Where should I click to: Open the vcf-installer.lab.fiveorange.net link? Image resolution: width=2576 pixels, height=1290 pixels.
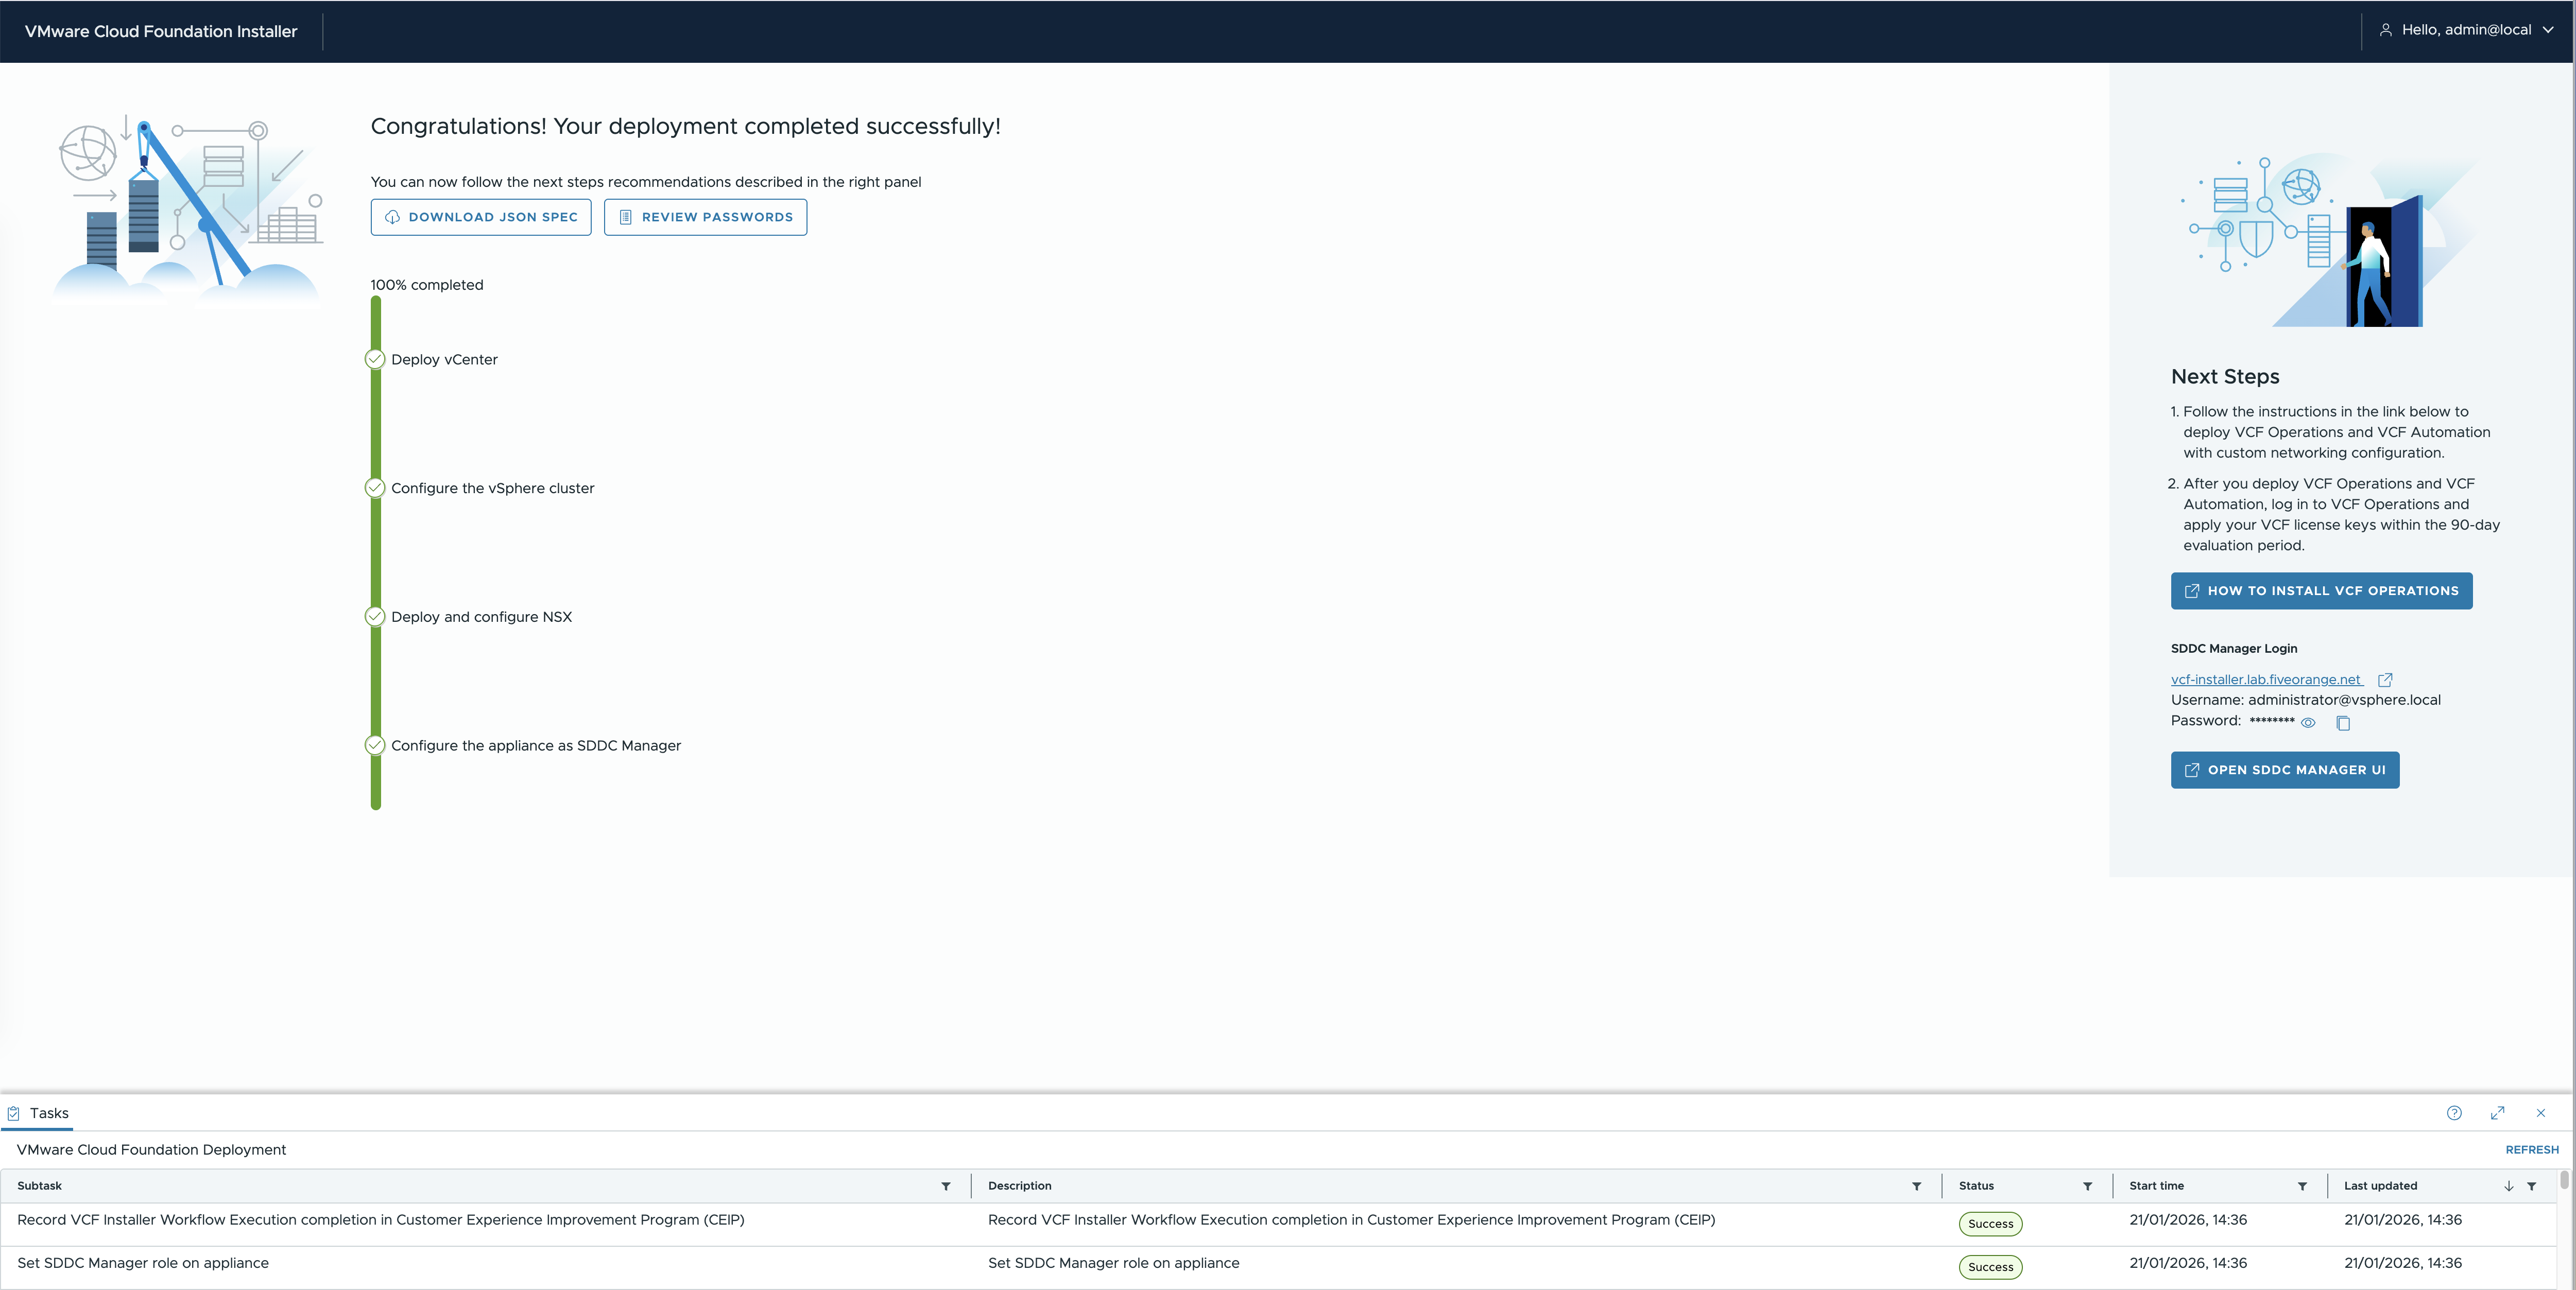tap(2265, 679)
